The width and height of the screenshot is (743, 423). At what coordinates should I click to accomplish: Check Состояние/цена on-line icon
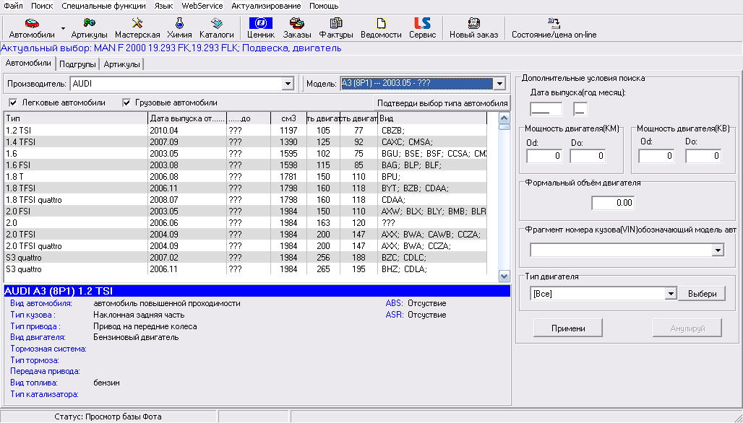pyautogui.click(x=554, y=28)
